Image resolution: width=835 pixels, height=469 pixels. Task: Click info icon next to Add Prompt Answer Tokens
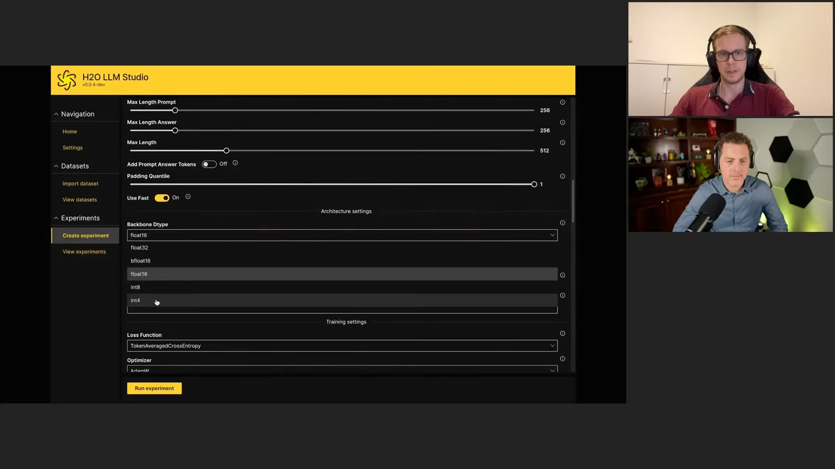[x=235, y=163]
